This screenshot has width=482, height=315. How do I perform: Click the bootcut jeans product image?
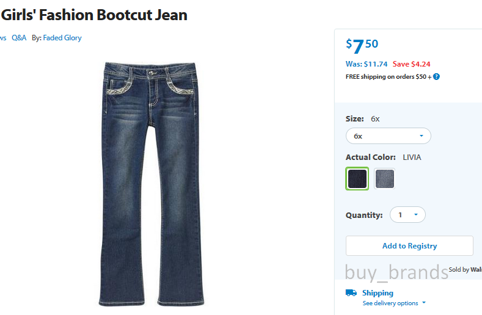(x=152, y=184)
